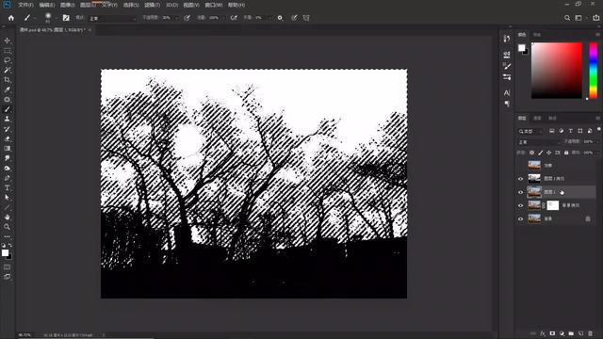Open the brush blend mode dropdown
This screenshot has height=339, width=603.
(113, 18)
